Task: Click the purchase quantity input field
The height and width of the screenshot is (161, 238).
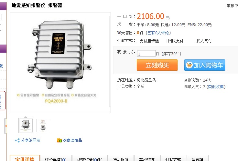Action: click(146, 53)
